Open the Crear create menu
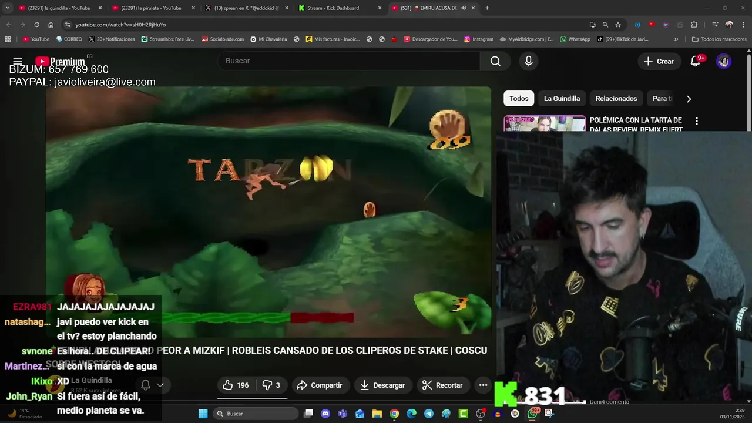Screen dimensions: 752x423 click(x=659, y=61)
